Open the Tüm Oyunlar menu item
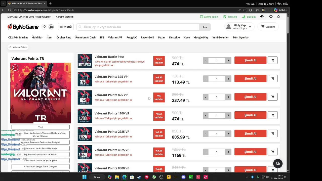 (241, 37)
